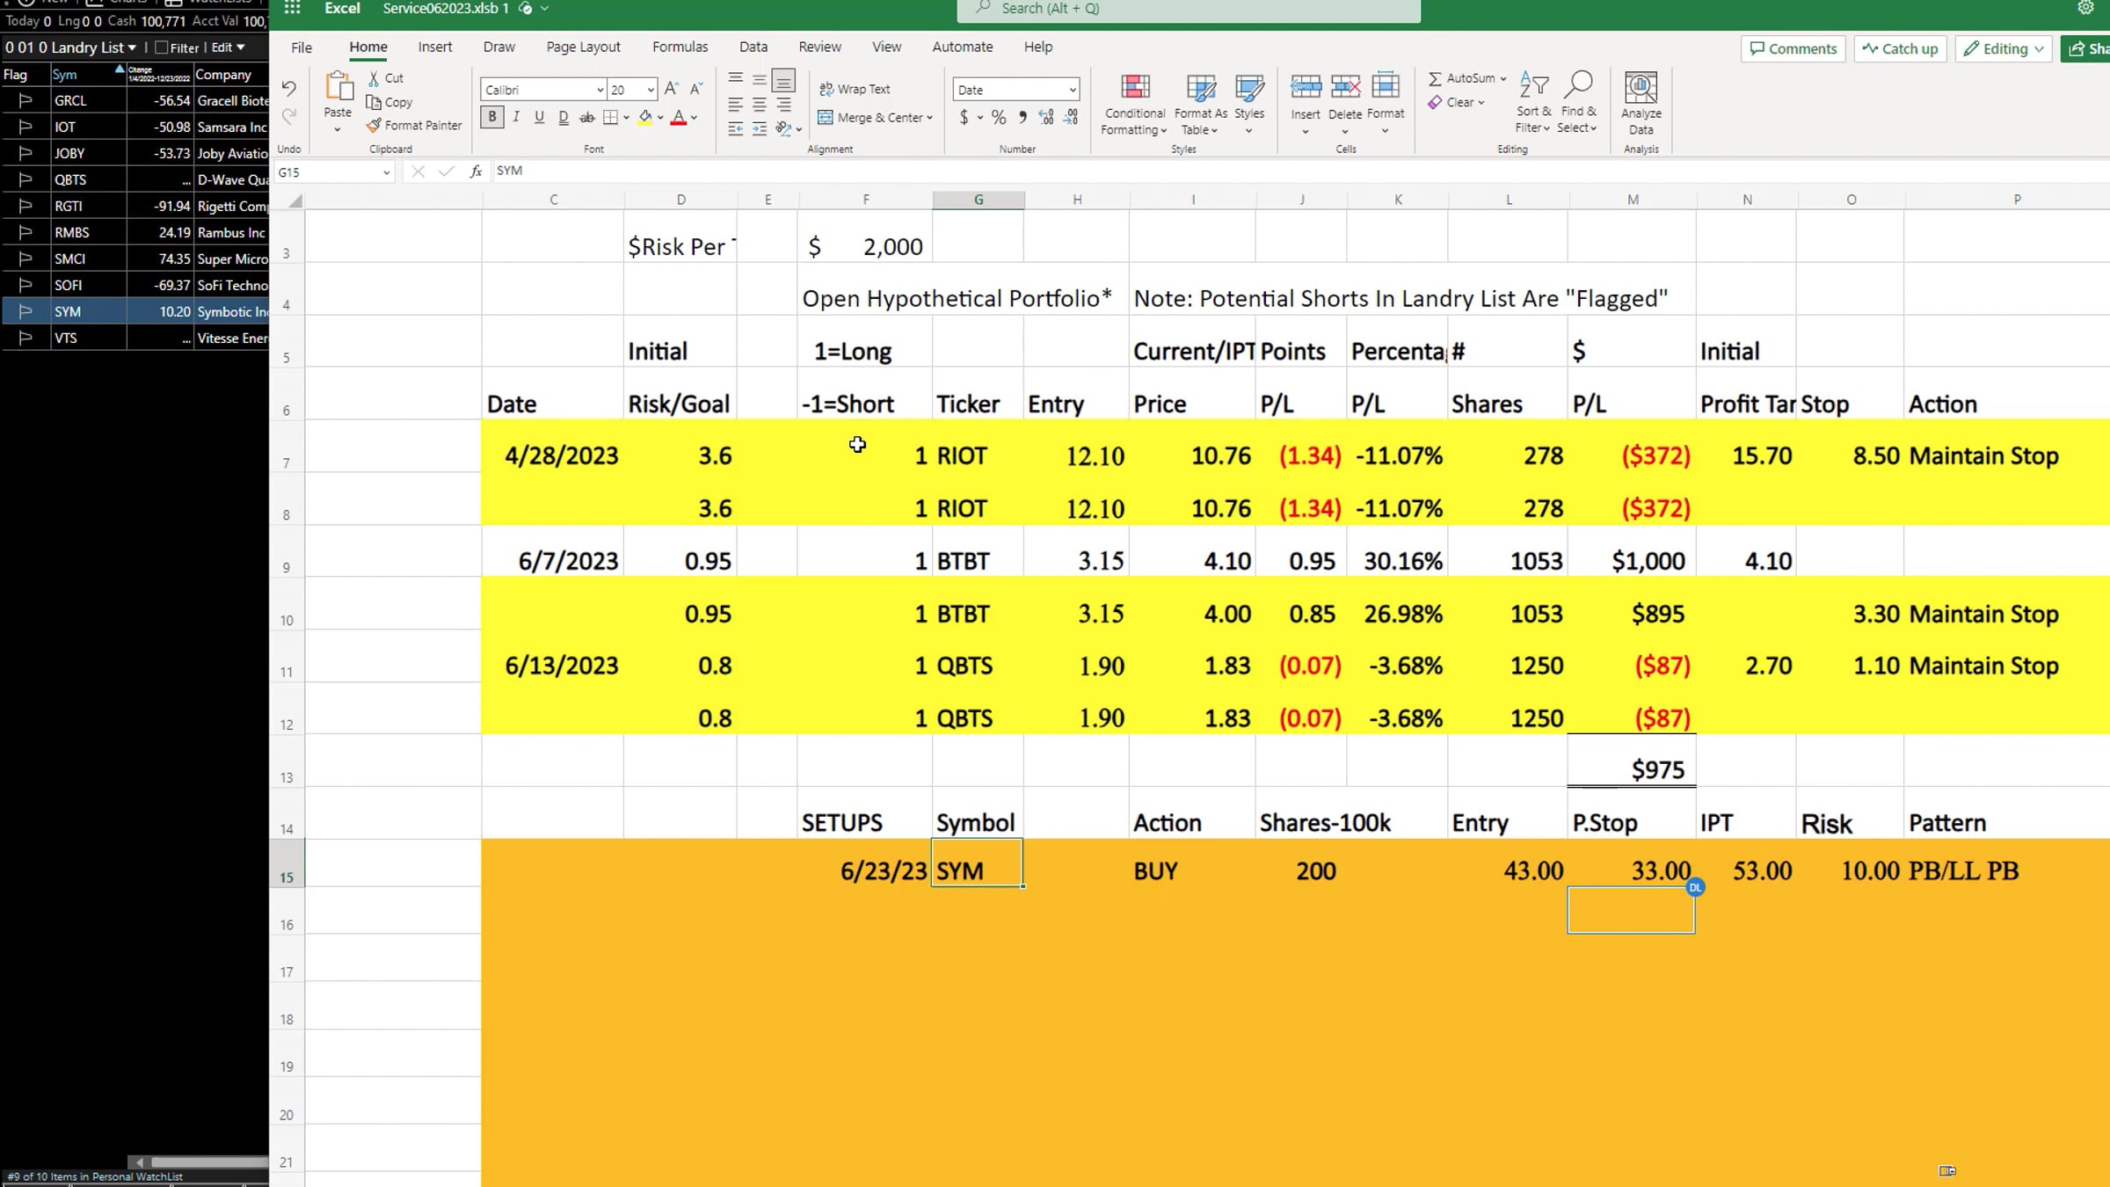Increase font size with grow-font icon

tap(672, 89)
